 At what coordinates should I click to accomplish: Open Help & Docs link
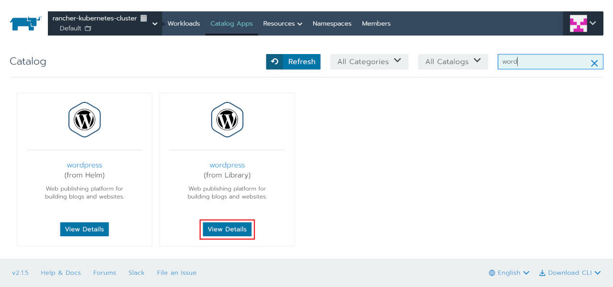(x=61, y=273)
